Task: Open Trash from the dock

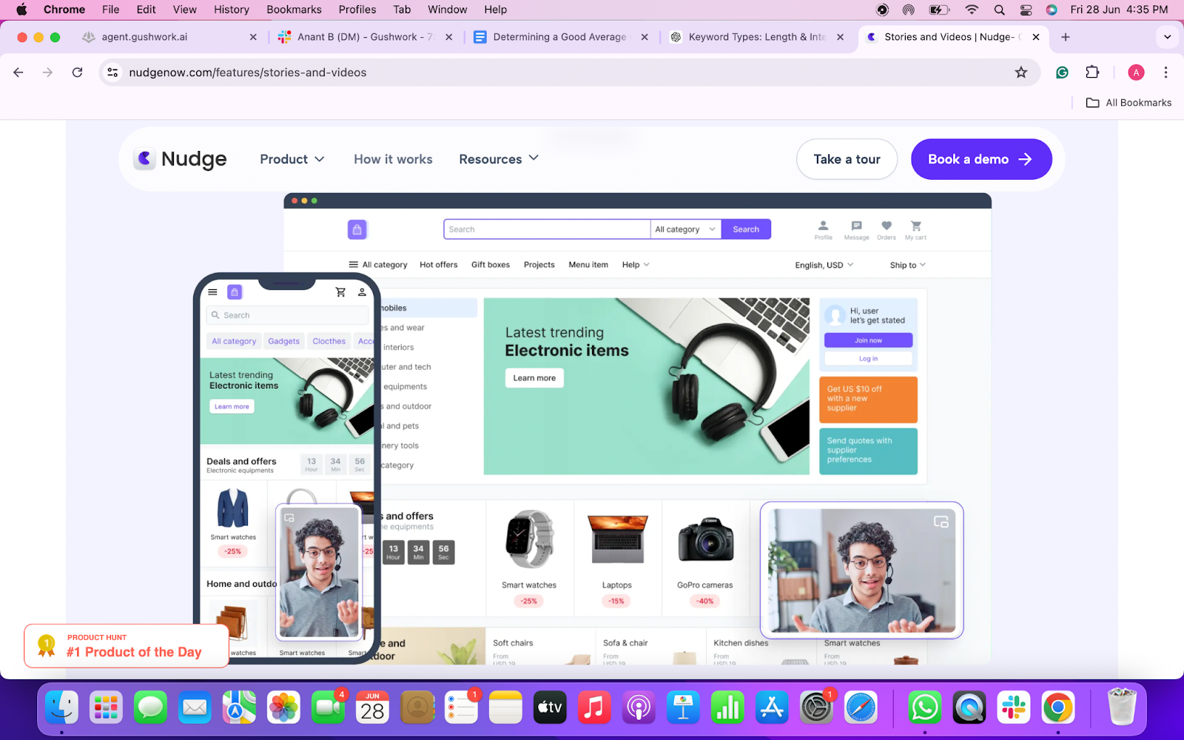Action: tap(1122, 708)
